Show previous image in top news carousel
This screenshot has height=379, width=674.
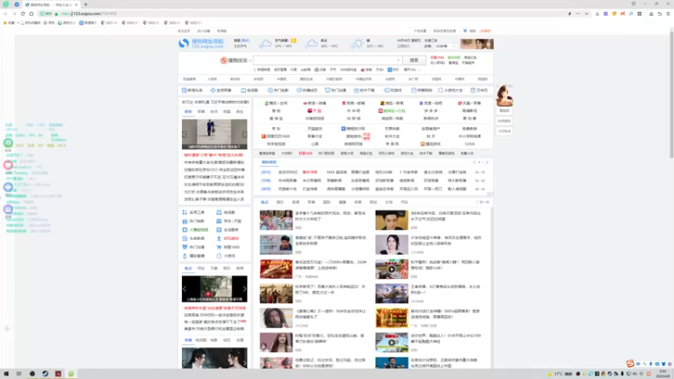pyautogui.click(x=185, y=134)
